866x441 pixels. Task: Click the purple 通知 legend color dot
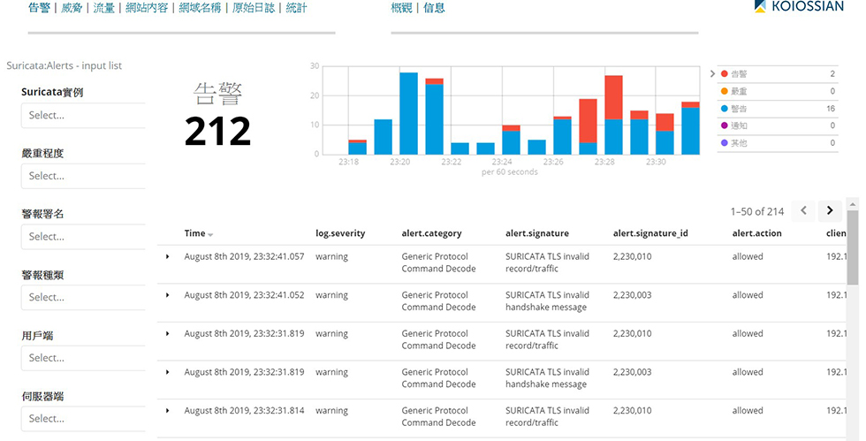tap(725, 125)
